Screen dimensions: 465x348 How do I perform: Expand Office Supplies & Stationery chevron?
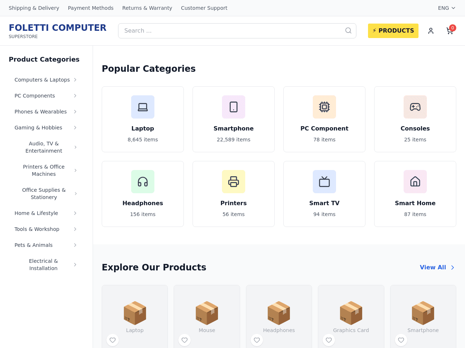76,194
